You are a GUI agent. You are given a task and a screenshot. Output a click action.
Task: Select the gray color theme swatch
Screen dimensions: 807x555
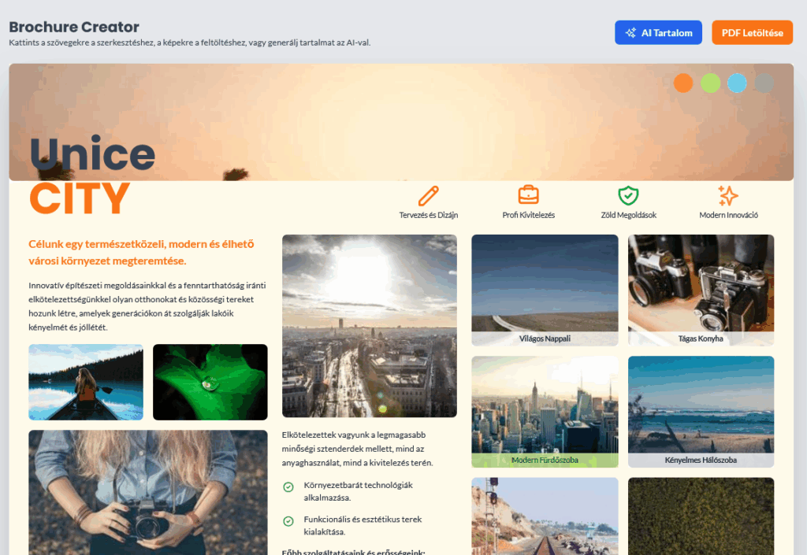[764, 83]
